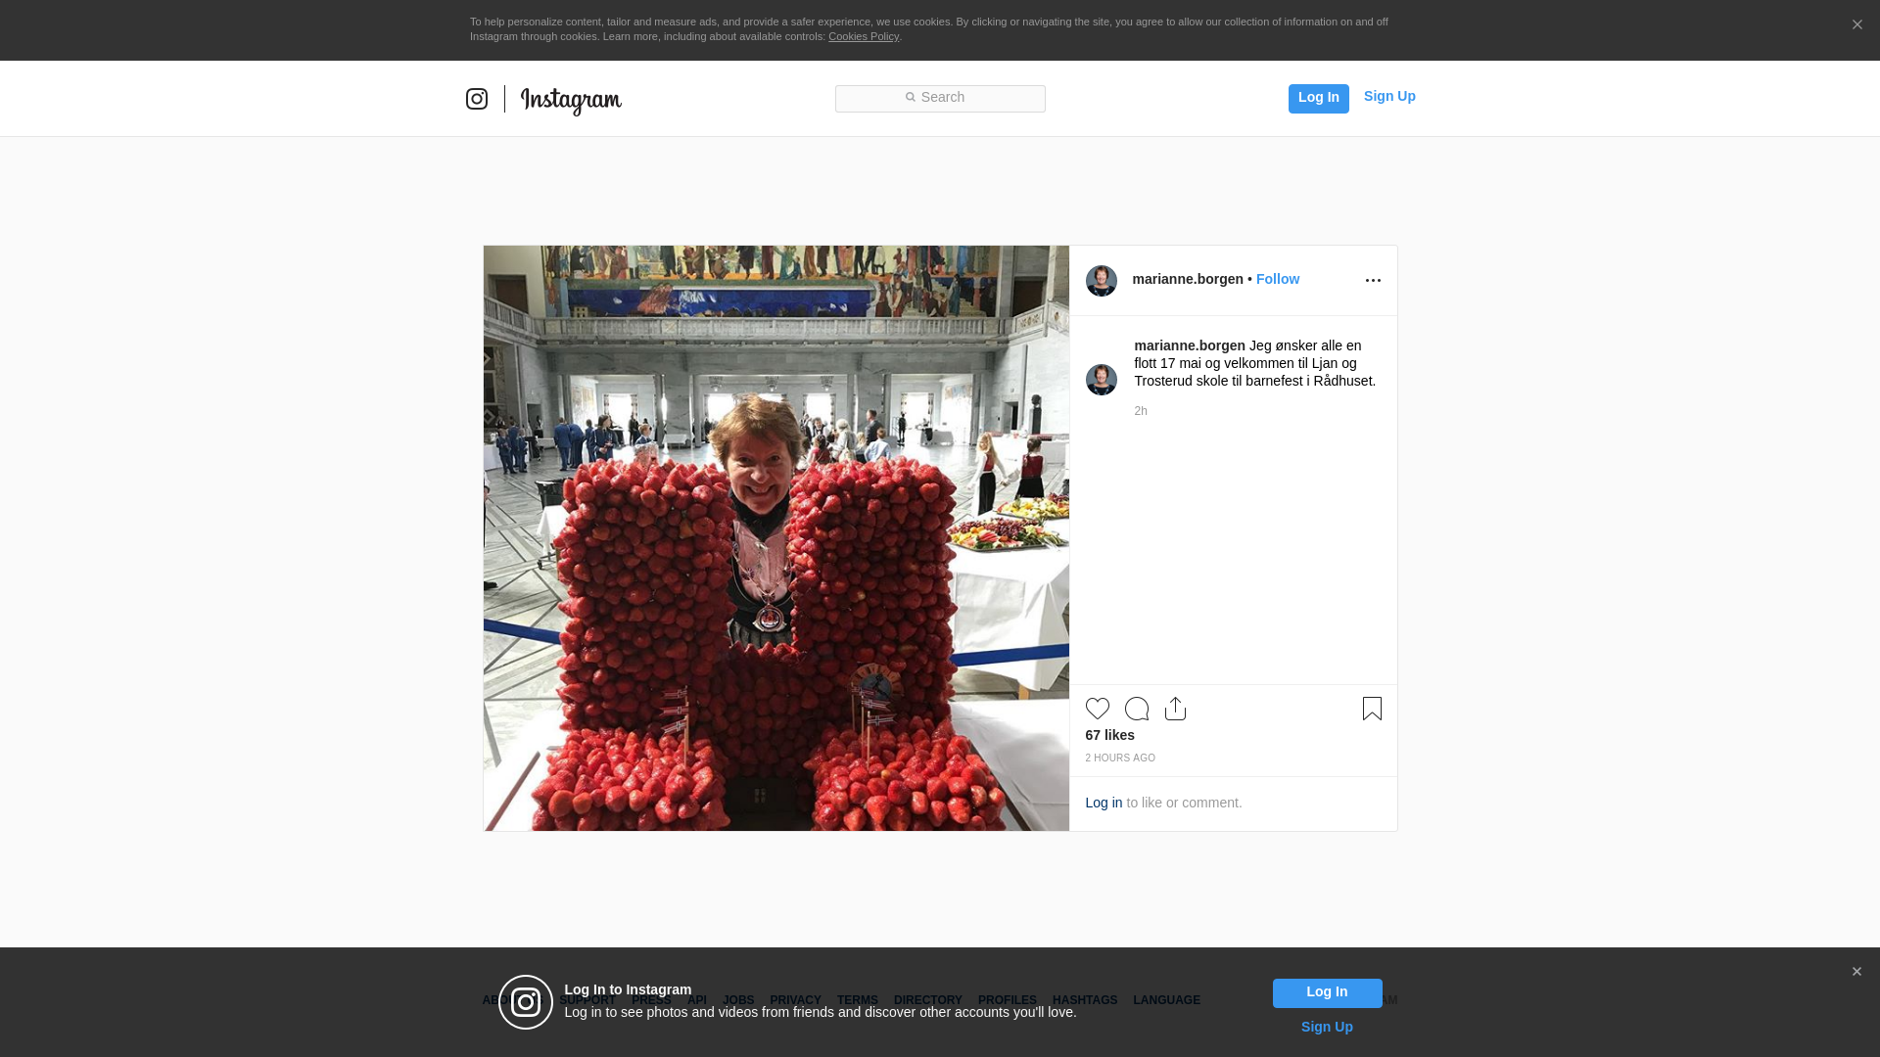Click the header Log In button

coord(1318,98)
